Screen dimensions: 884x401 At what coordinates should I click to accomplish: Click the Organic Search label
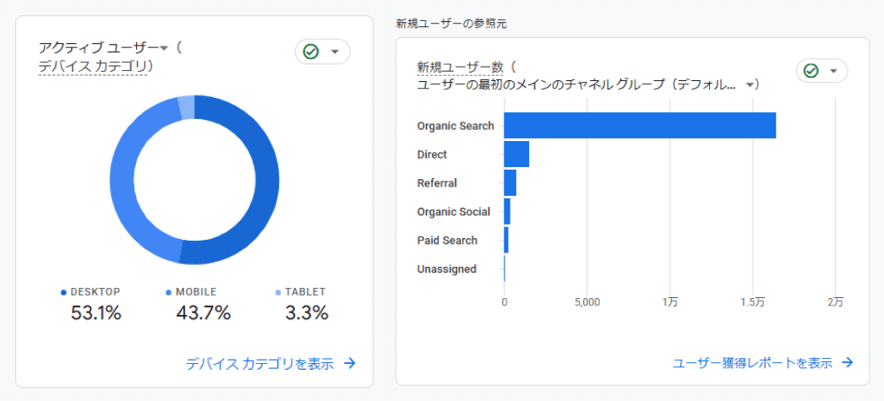tap(456, 126)
